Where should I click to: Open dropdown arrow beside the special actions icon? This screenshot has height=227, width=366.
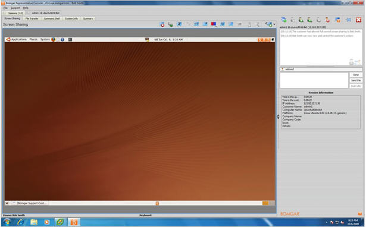coord(274,24)
